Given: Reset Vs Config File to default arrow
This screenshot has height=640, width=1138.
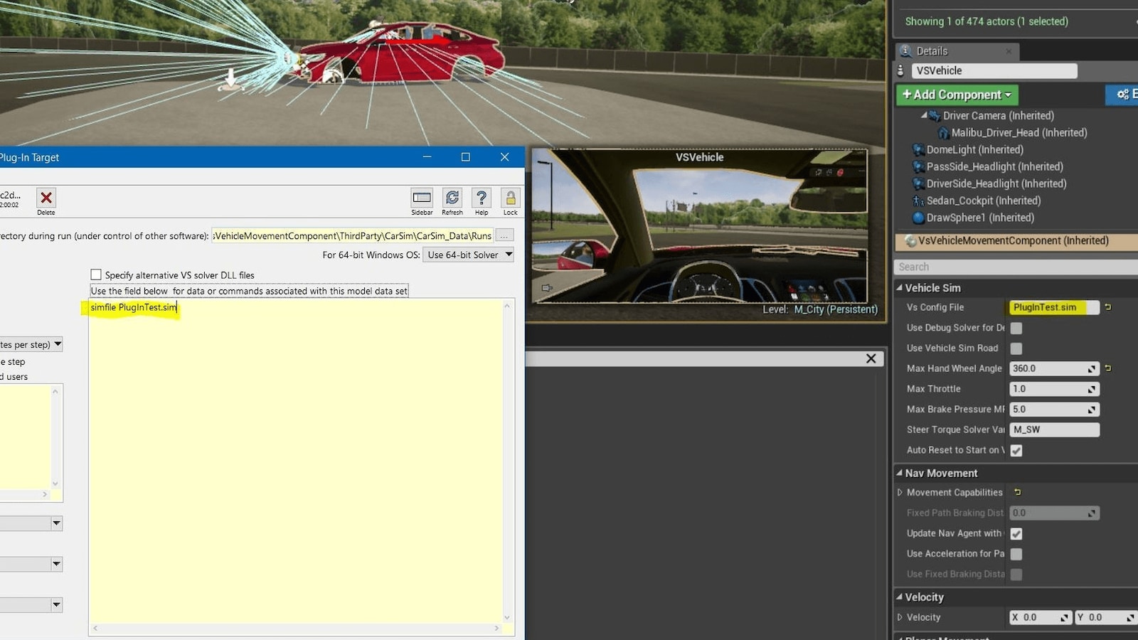Looking at the screenshot, I should pos(1108,307).
